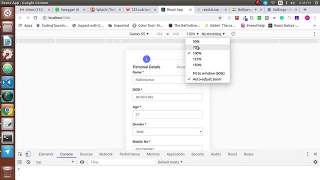Image resolution: width=320 pixels, height=180 pixels.
Task: Switch to React DevTools tab
Action: (232, 154)
